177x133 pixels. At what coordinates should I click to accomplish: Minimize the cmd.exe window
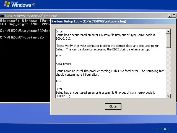coord(170,16)
